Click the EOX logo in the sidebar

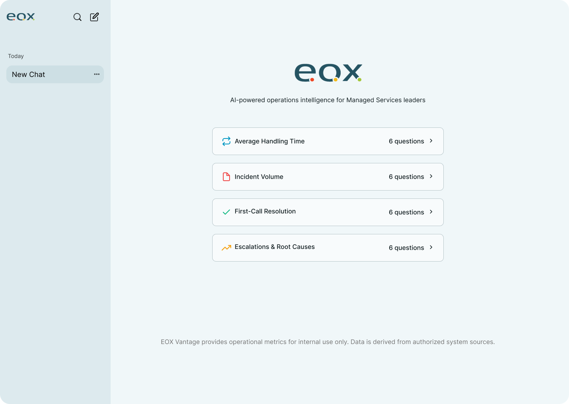pos(21,17)
